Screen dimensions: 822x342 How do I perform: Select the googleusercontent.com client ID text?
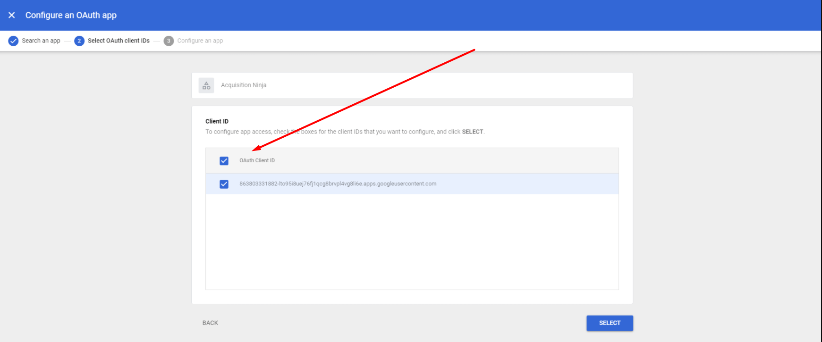click(338, 184)
